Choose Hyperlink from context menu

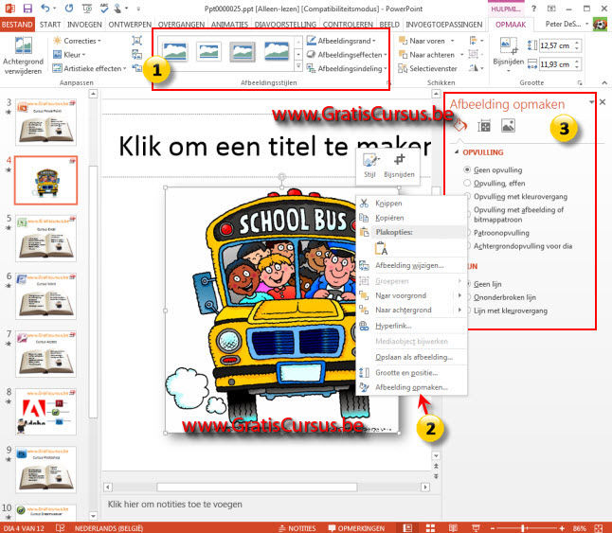(411, 326)
